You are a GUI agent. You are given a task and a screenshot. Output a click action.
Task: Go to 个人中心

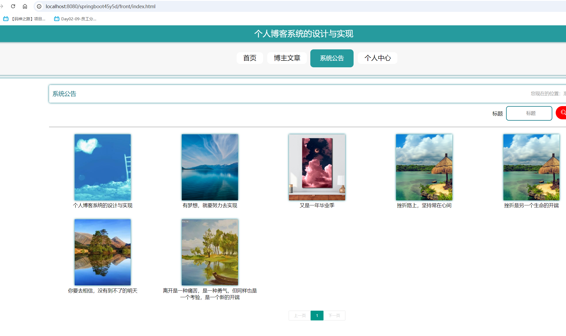click(x=378, y=58)
